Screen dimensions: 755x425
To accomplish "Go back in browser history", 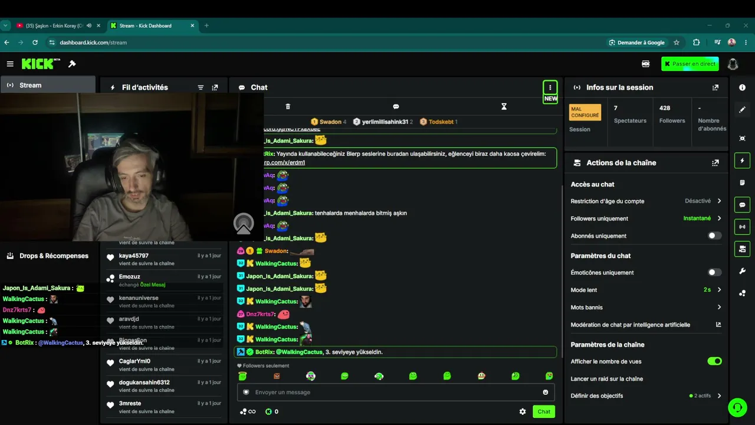I will click(6, 42).
